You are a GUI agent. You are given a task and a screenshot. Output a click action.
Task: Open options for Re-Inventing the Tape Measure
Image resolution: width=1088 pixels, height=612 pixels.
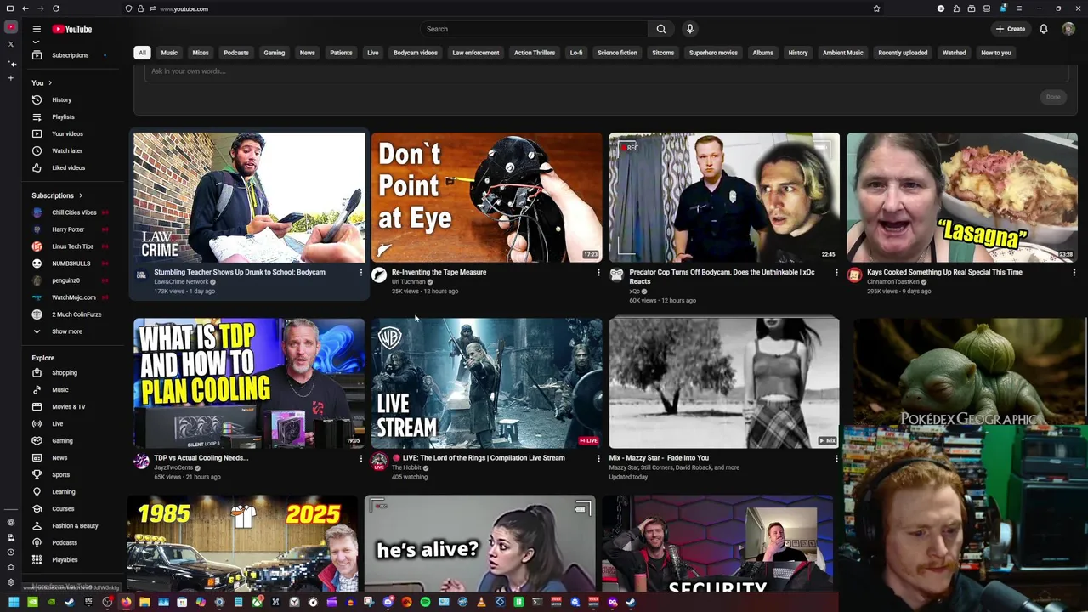598,273
